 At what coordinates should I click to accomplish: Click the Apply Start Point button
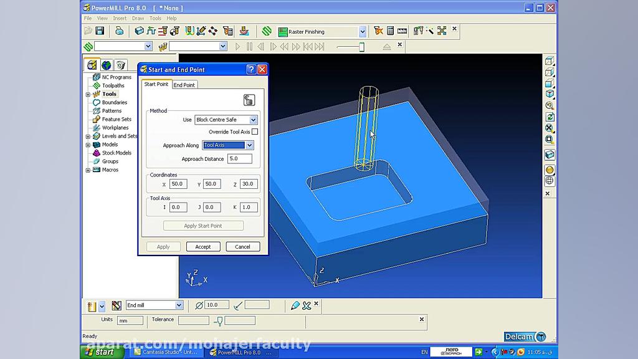tap(203, 225)
